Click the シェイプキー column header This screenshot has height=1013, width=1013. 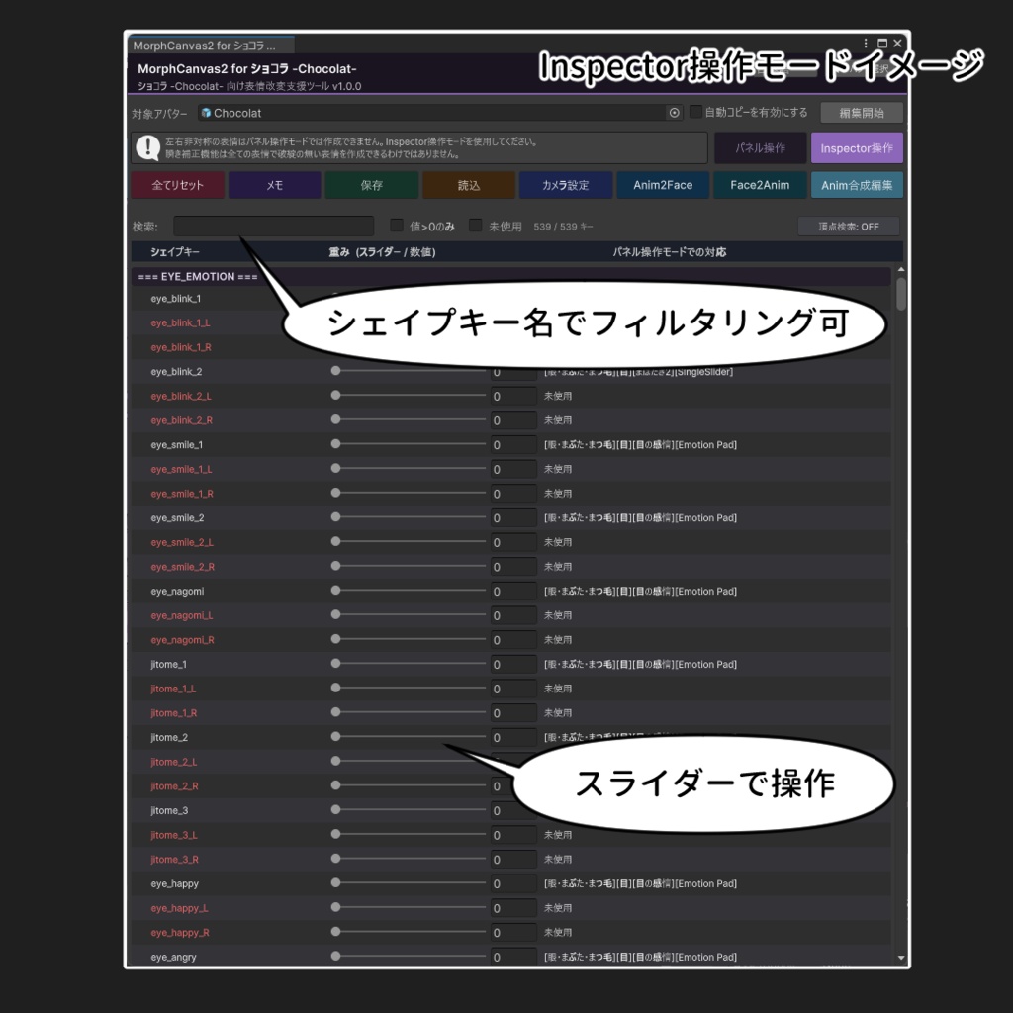174,252
